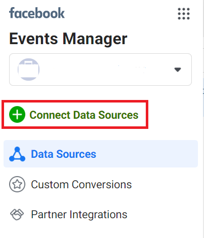This screenshot has height=238, width=204.
Task: Click the Custom Conversions star icon
Action: 17,184
